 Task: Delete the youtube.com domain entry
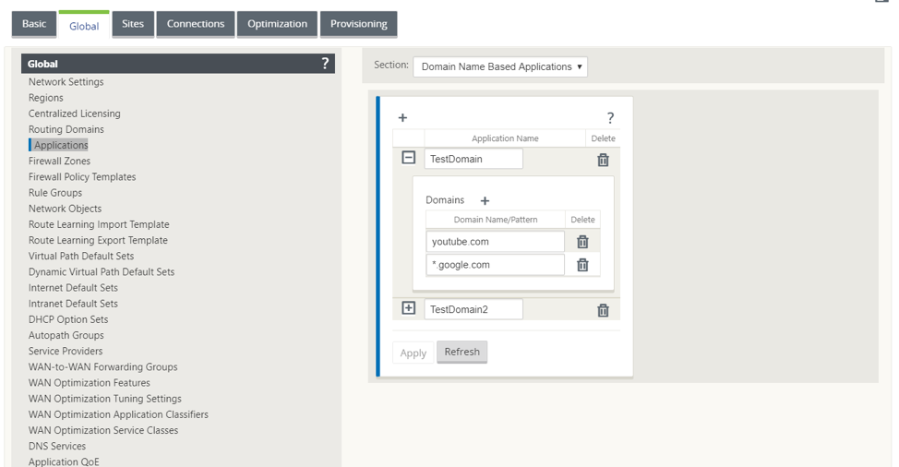click(x=582, y=242)
